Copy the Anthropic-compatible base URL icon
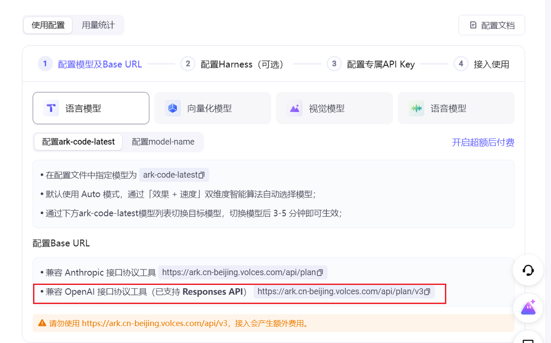Viewport: 551px width, 343px height. point(320,272)
